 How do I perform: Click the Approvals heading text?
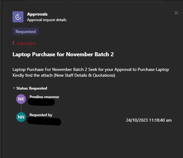(x=37, y=14)
